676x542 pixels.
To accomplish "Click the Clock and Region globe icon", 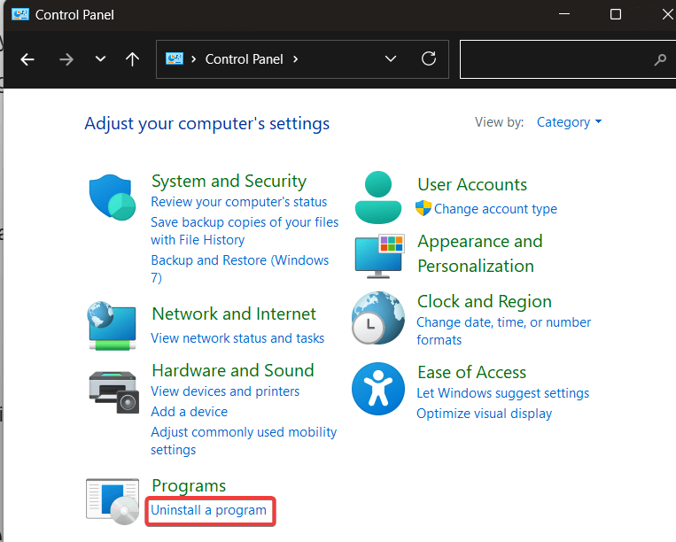I will click(378, 317).
